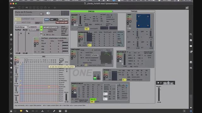The width and height of the screenshot is (202, 113).
Task: Open the Max Console icon with badge in right sidebar
Action: (x=191, y=52)
